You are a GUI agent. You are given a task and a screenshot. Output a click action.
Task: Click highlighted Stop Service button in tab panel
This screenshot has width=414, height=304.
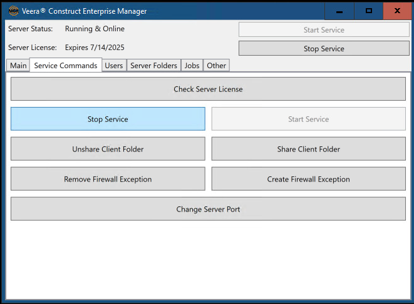[x=108, y=119]
